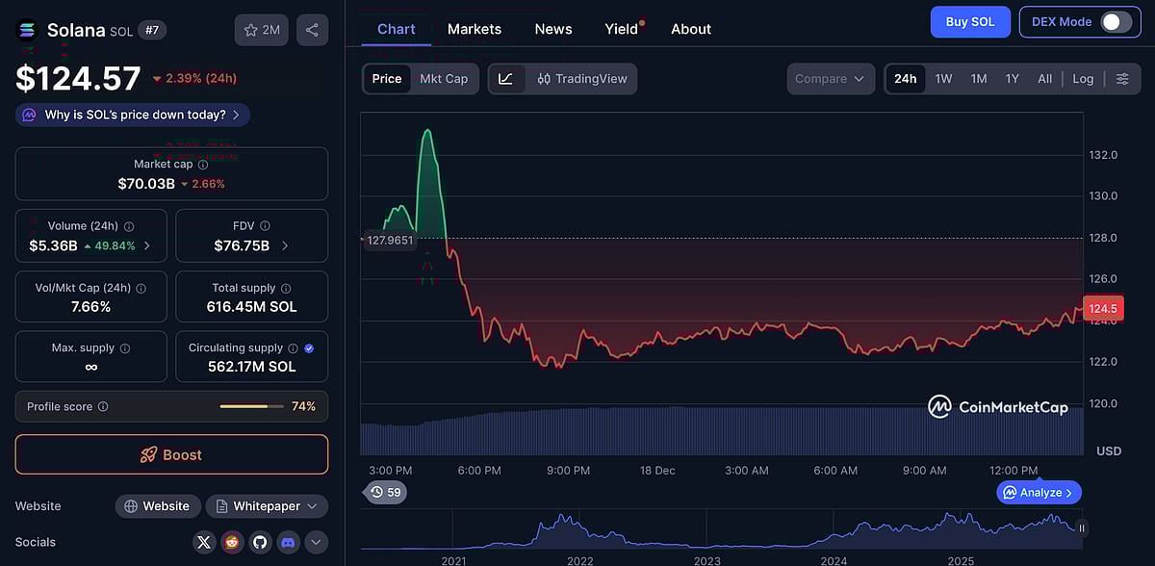Click the Reddit social icon
This screenshot has width=1155, height=566.
tap(232, 542)
